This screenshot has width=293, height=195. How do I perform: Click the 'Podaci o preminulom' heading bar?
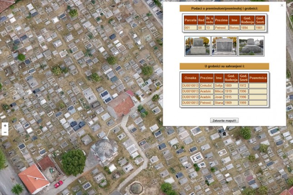pyautogui.click(x=224, y=8)
